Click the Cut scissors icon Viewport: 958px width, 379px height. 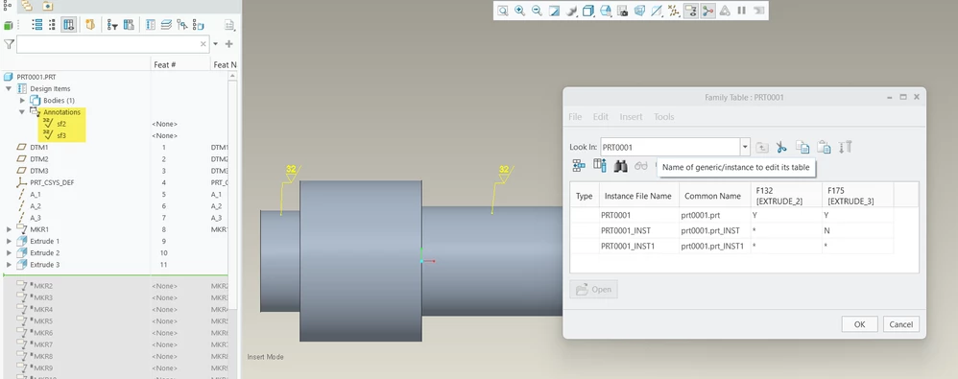pyautogui.click(x=781, y=147)
